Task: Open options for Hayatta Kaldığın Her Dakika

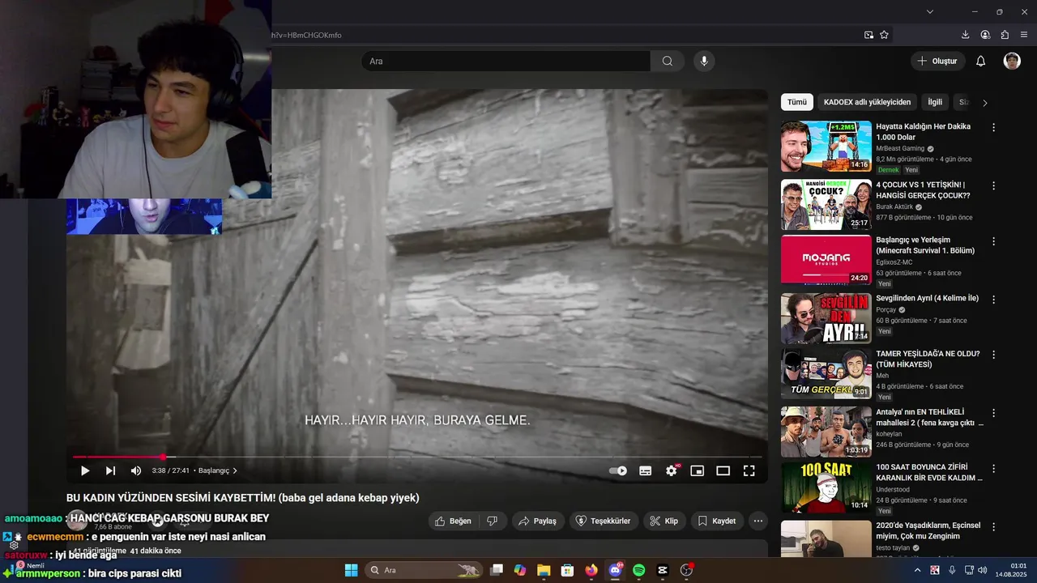Action: point(993,128)
